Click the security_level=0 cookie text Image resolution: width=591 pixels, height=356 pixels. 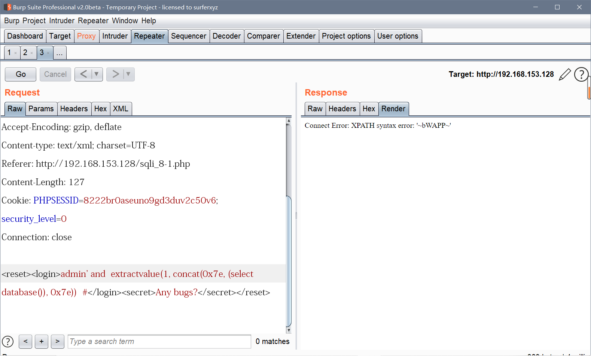pyautogui.click(x=34, y=219)
